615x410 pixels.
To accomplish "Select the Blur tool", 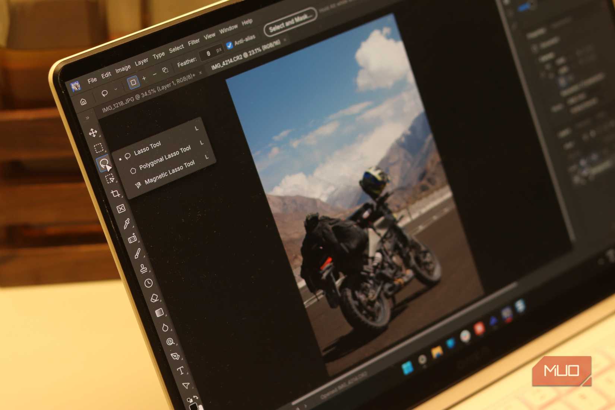I will click(165, 328).
